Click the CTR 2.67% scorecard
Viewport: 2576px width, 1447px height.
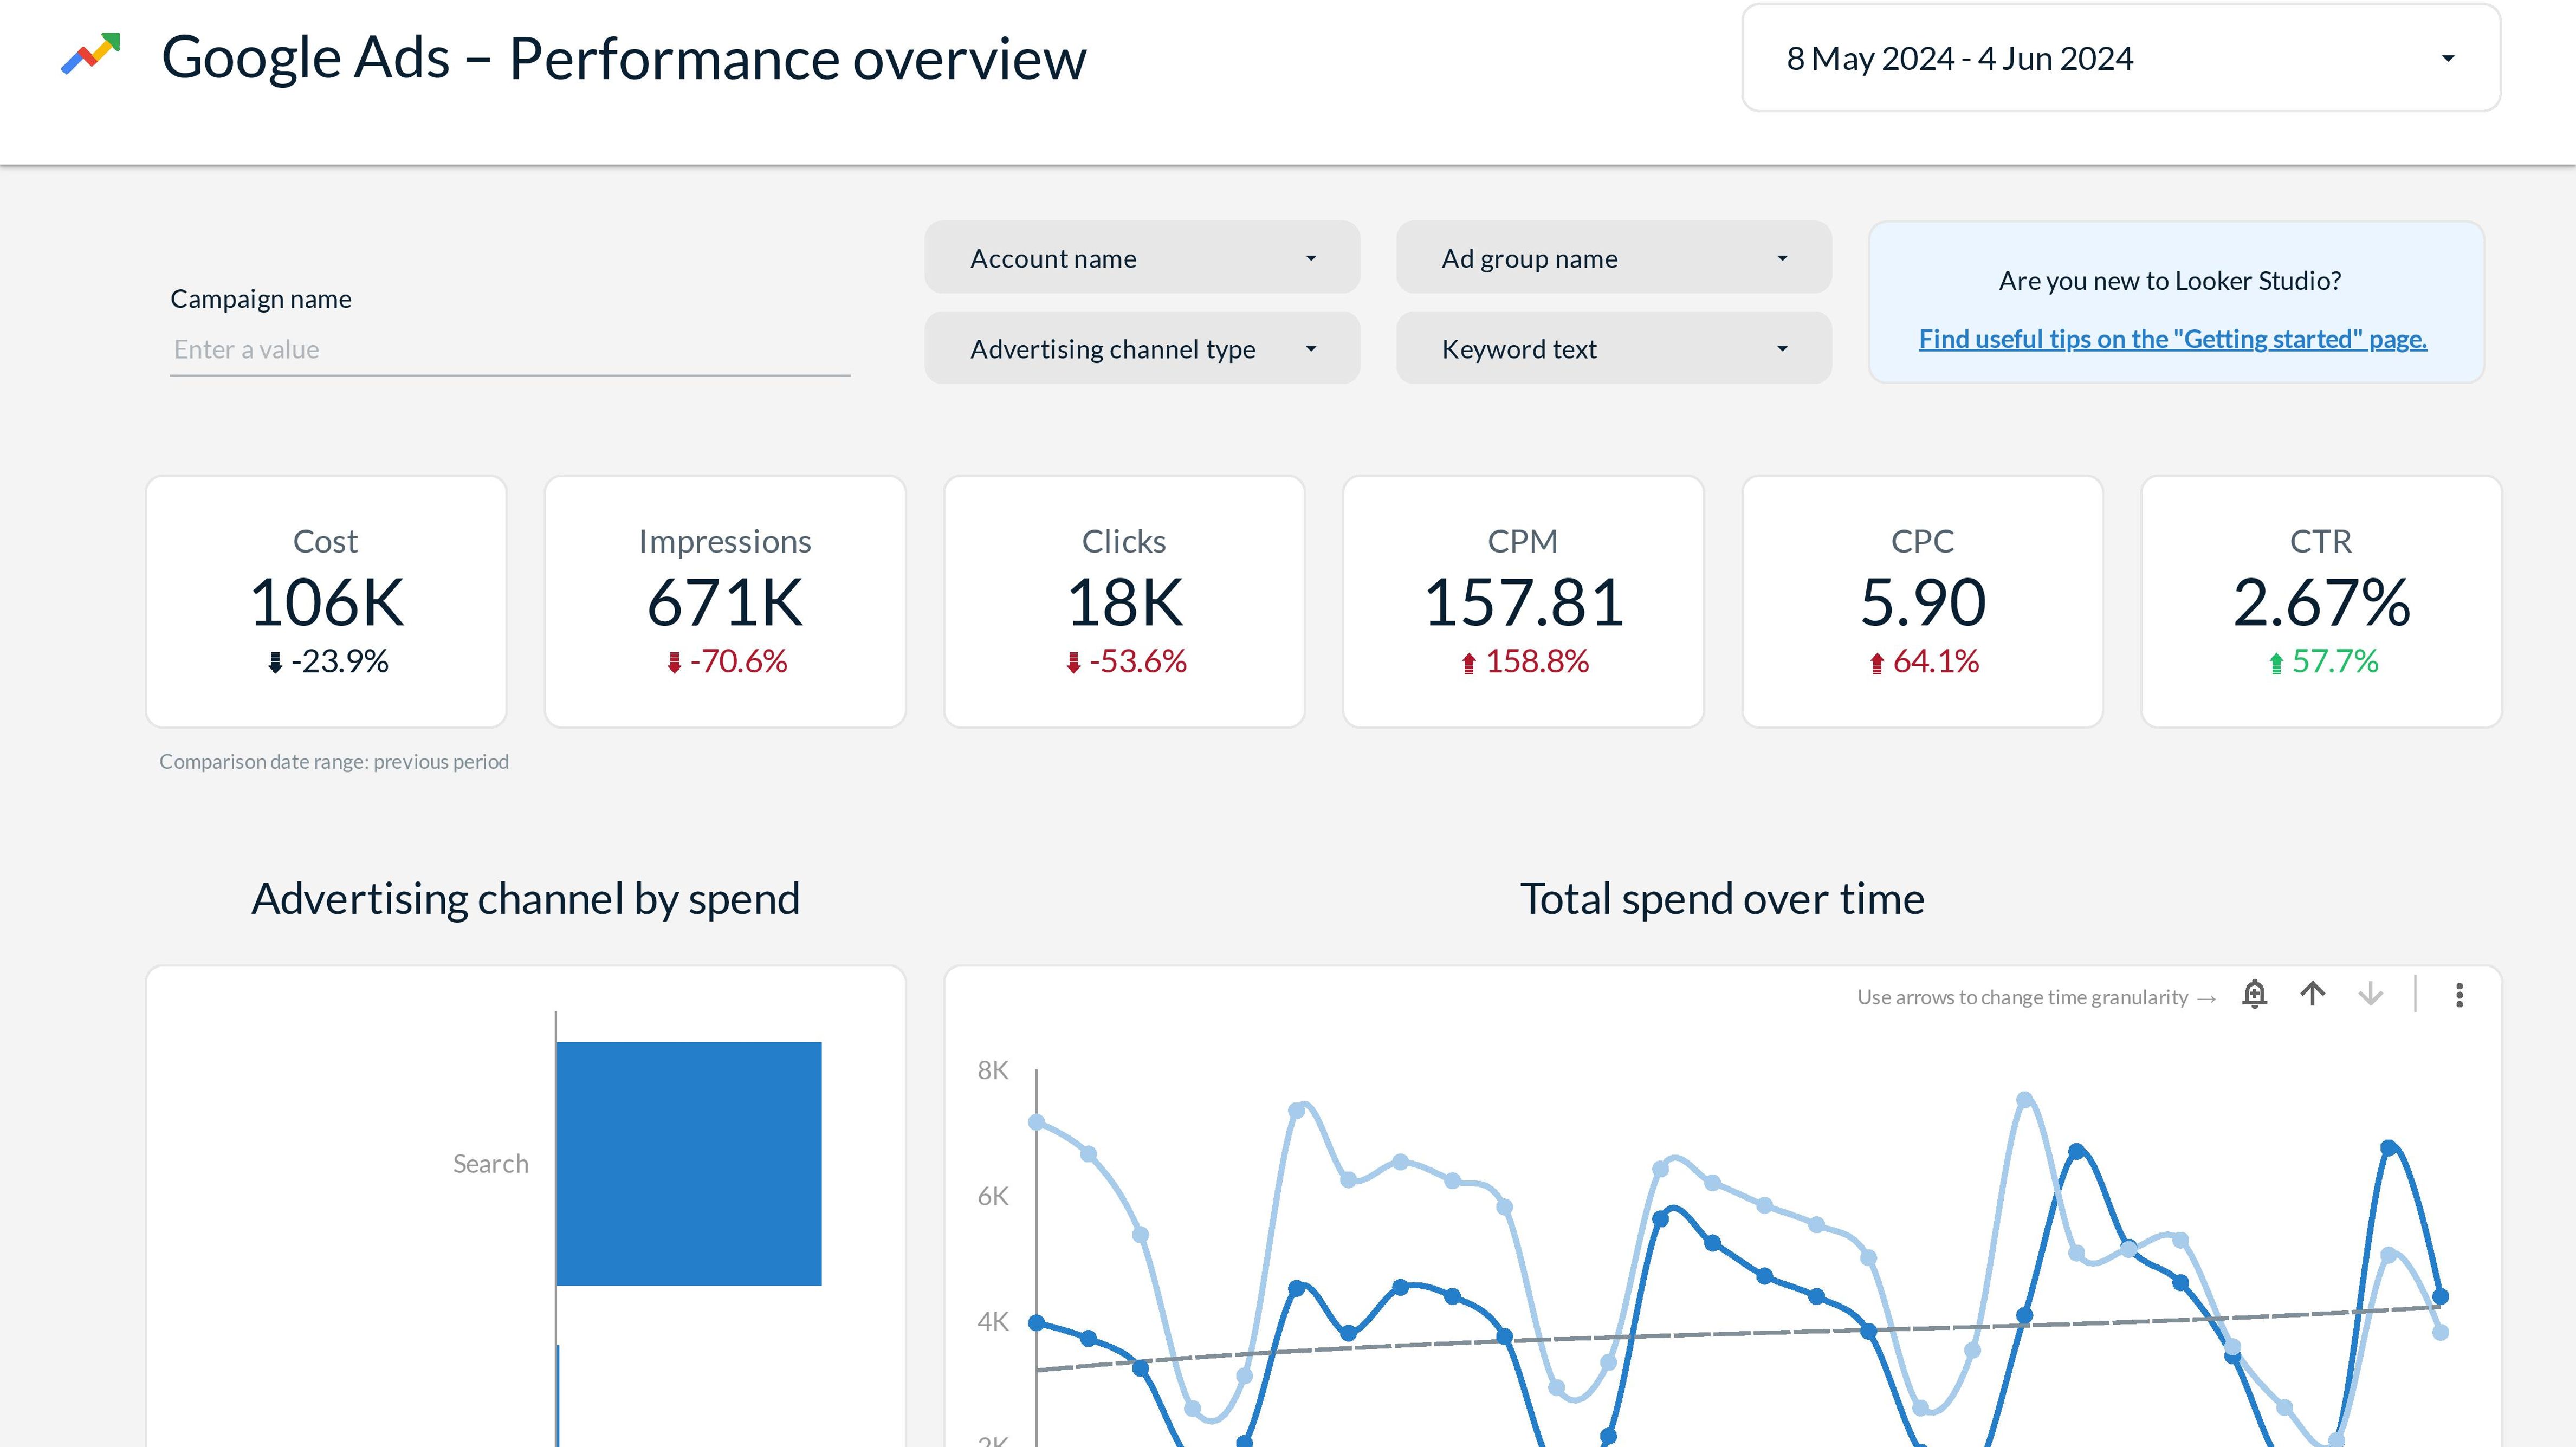click(x=2321, y=602)
